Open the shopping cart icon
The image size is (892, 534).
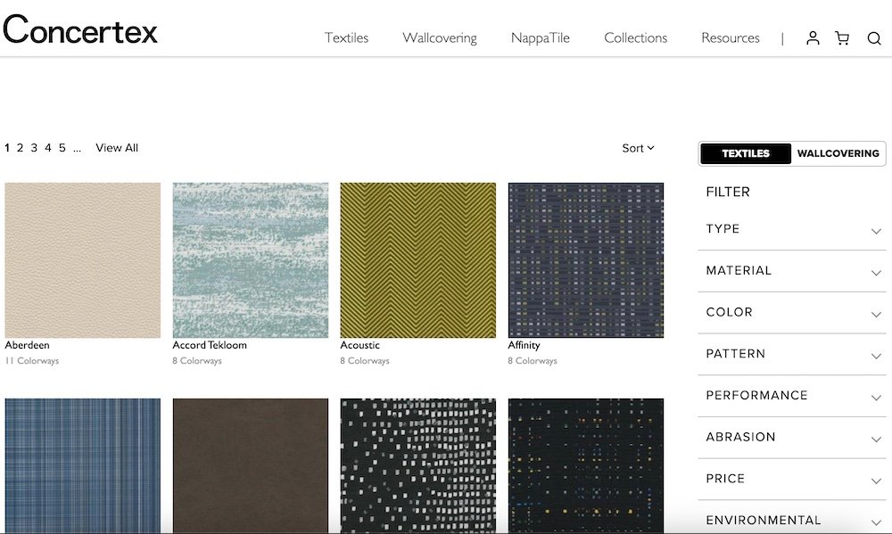(843, 38)
